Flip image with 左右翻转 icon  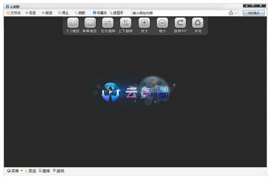tap(108, 22)
